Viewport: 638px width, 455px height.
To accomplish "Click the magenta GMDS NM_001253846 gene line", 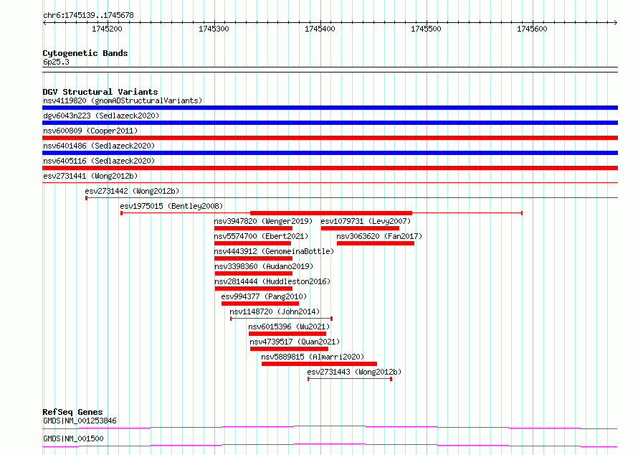I will [330, 427].
